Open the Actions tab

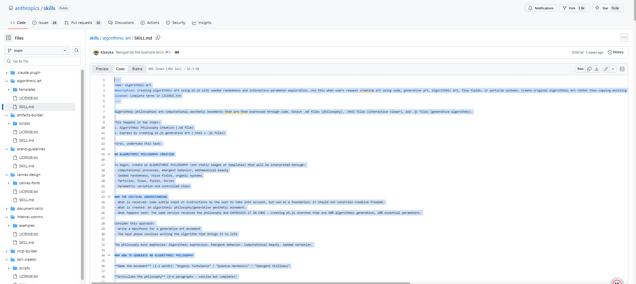[150, 23]
